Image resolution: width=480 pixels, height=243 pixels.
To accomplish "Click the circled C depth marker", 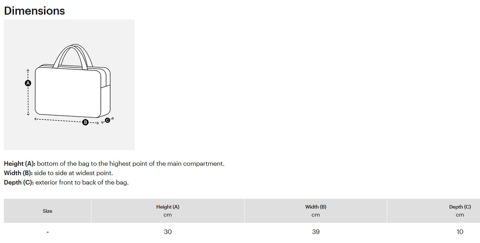I will pos(107,120).
